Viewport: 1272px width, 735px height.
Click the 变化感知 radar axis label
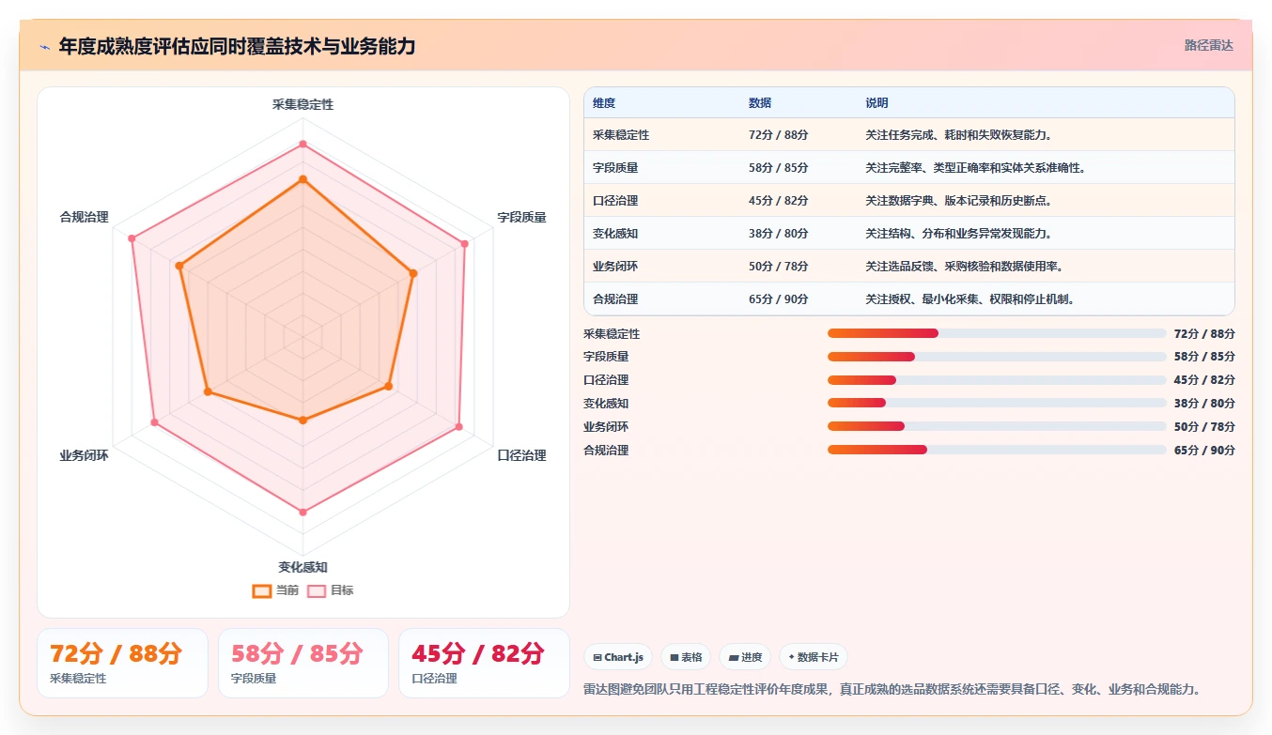pos(302,567)
